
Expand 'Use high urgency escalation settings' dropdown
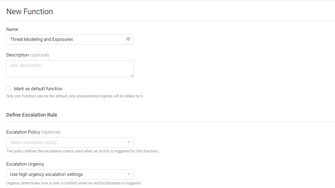[x=70, y=174]
